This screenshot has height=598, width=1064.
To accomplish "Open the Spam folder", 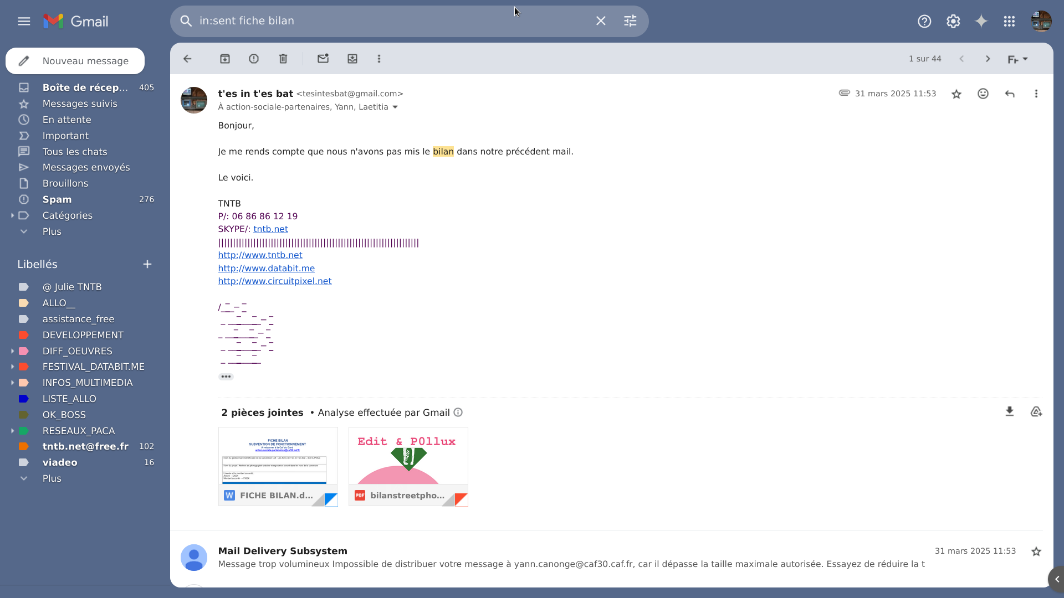I will coord(57,199).
